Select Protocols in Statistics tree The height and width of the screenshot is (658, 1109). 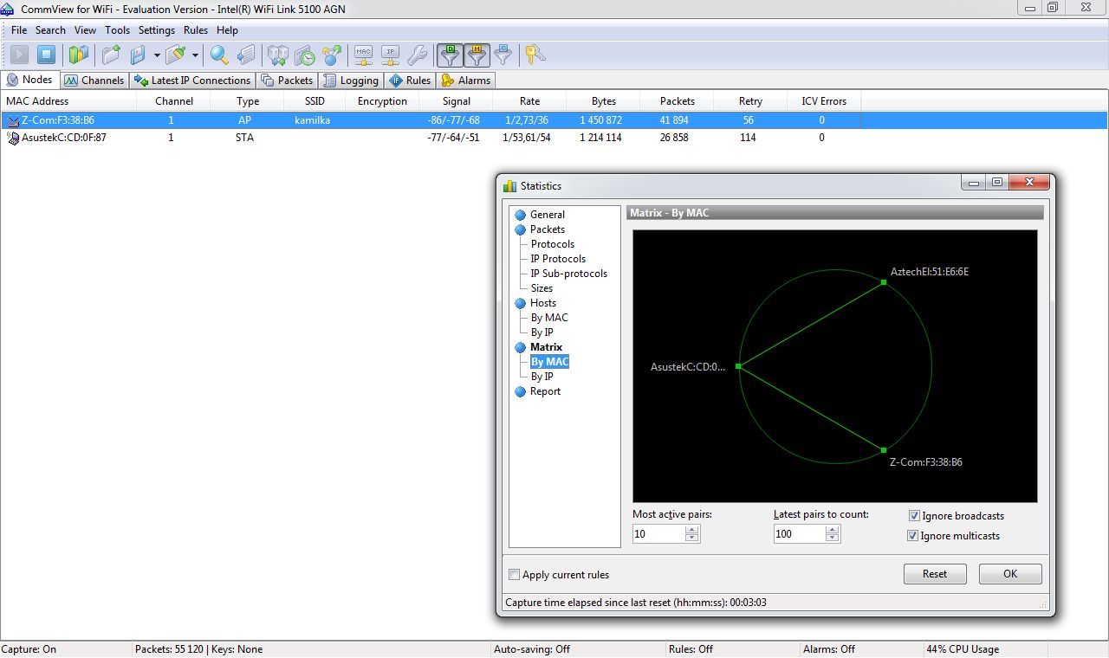pos(553,244)
